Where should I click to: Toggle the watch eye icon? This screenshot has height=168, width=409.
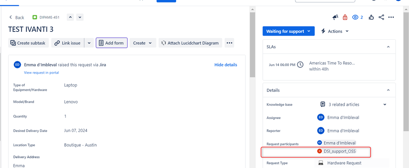355,18
